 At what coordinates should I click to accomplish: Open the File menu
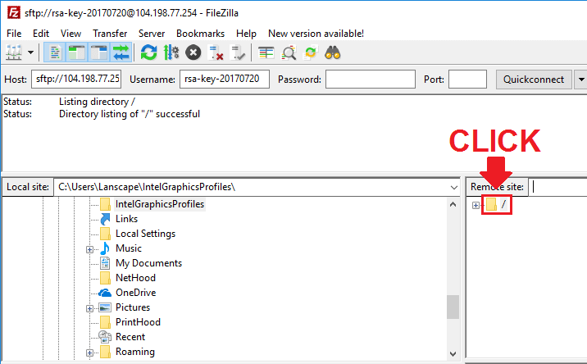pyautogui.click(x=14, y=34)
